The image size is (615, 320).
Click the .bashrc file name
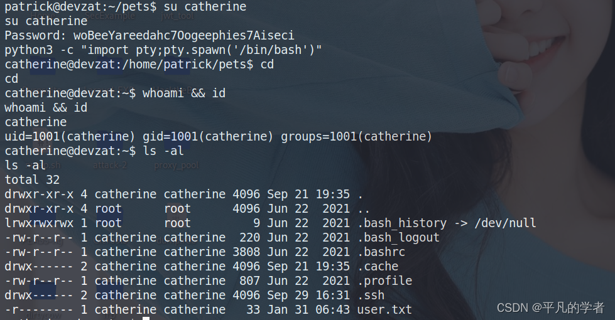[x=381, y=252]
